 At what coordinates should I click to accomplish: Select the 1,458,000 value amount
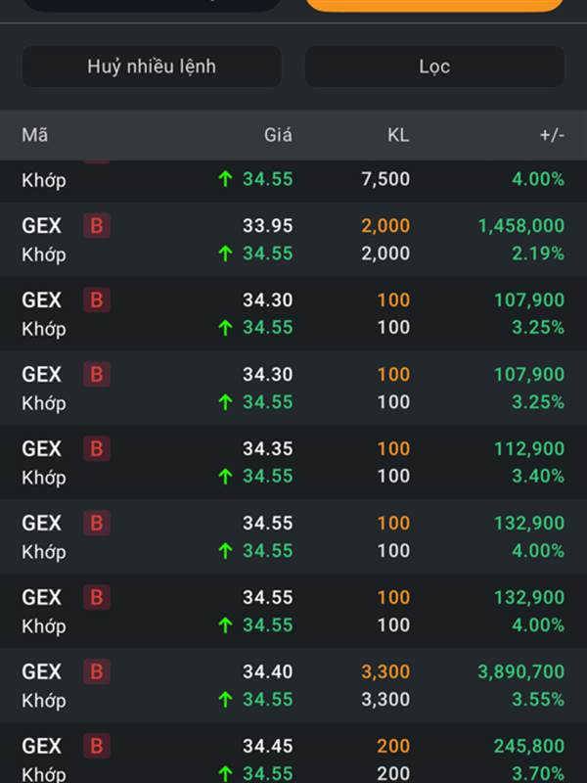click(x=521, y=226)
